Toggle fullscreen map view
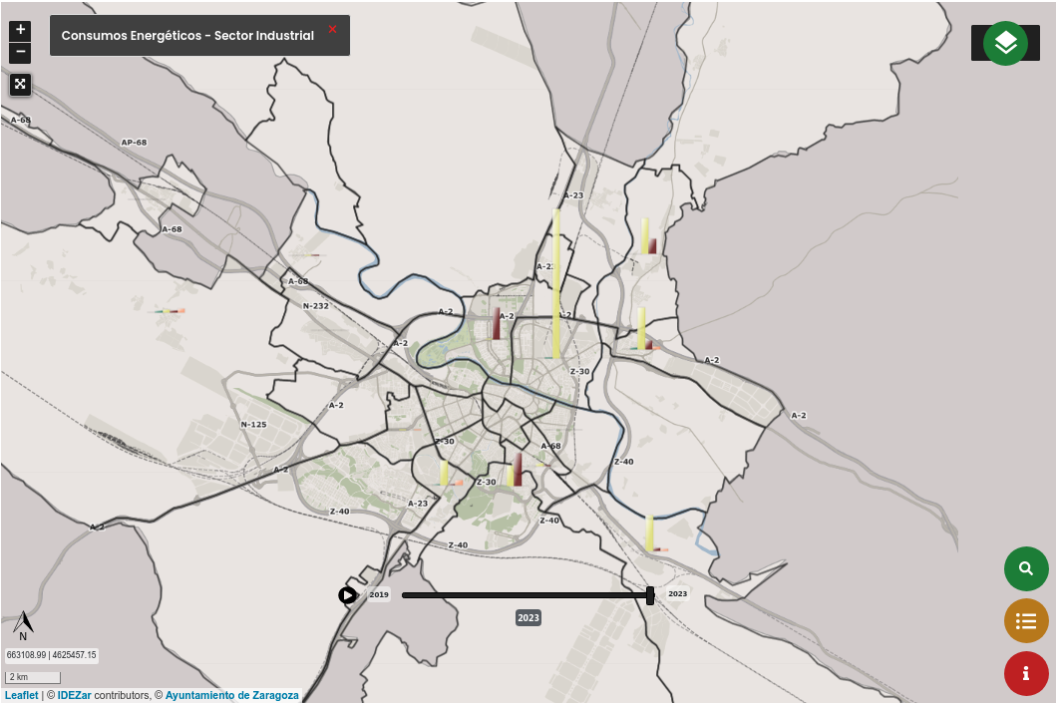 pos(20,85)
